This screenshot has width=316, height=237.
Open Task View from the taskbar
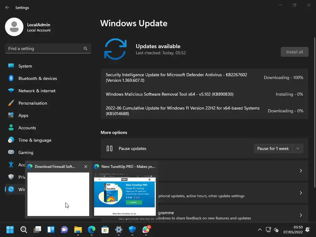coord(37,230)
